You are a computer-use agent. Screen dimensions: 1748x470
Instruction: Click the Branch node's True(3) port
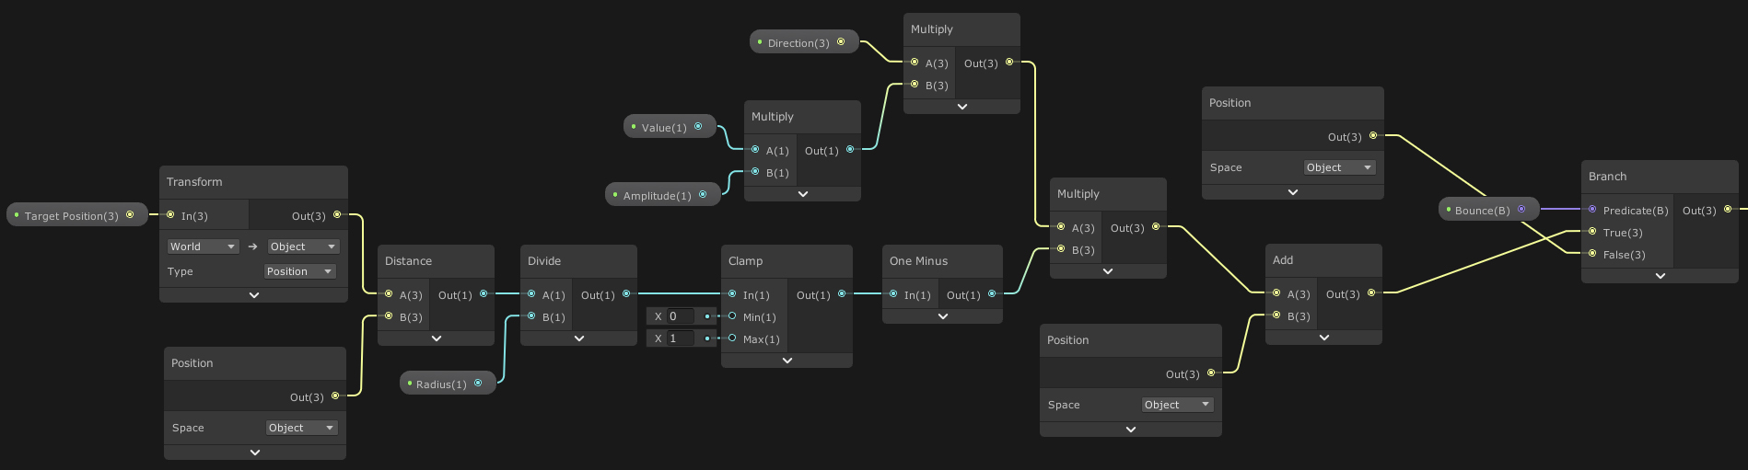pyautogui.click(x=1592, y=232)
